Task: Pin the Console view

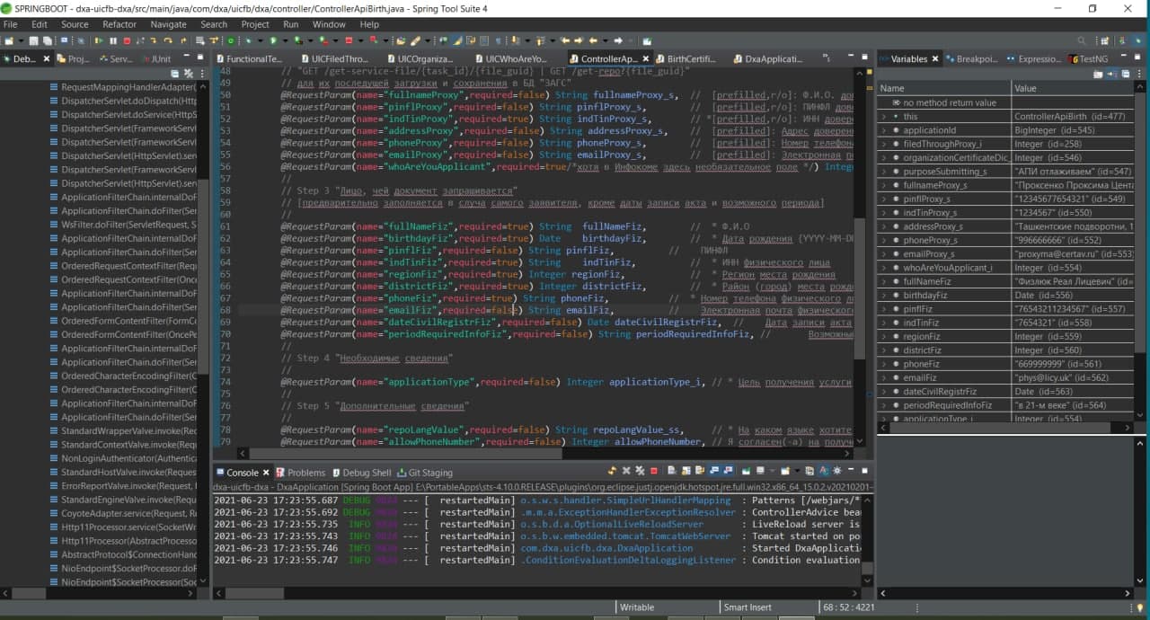Action: (x=745, y=472)
